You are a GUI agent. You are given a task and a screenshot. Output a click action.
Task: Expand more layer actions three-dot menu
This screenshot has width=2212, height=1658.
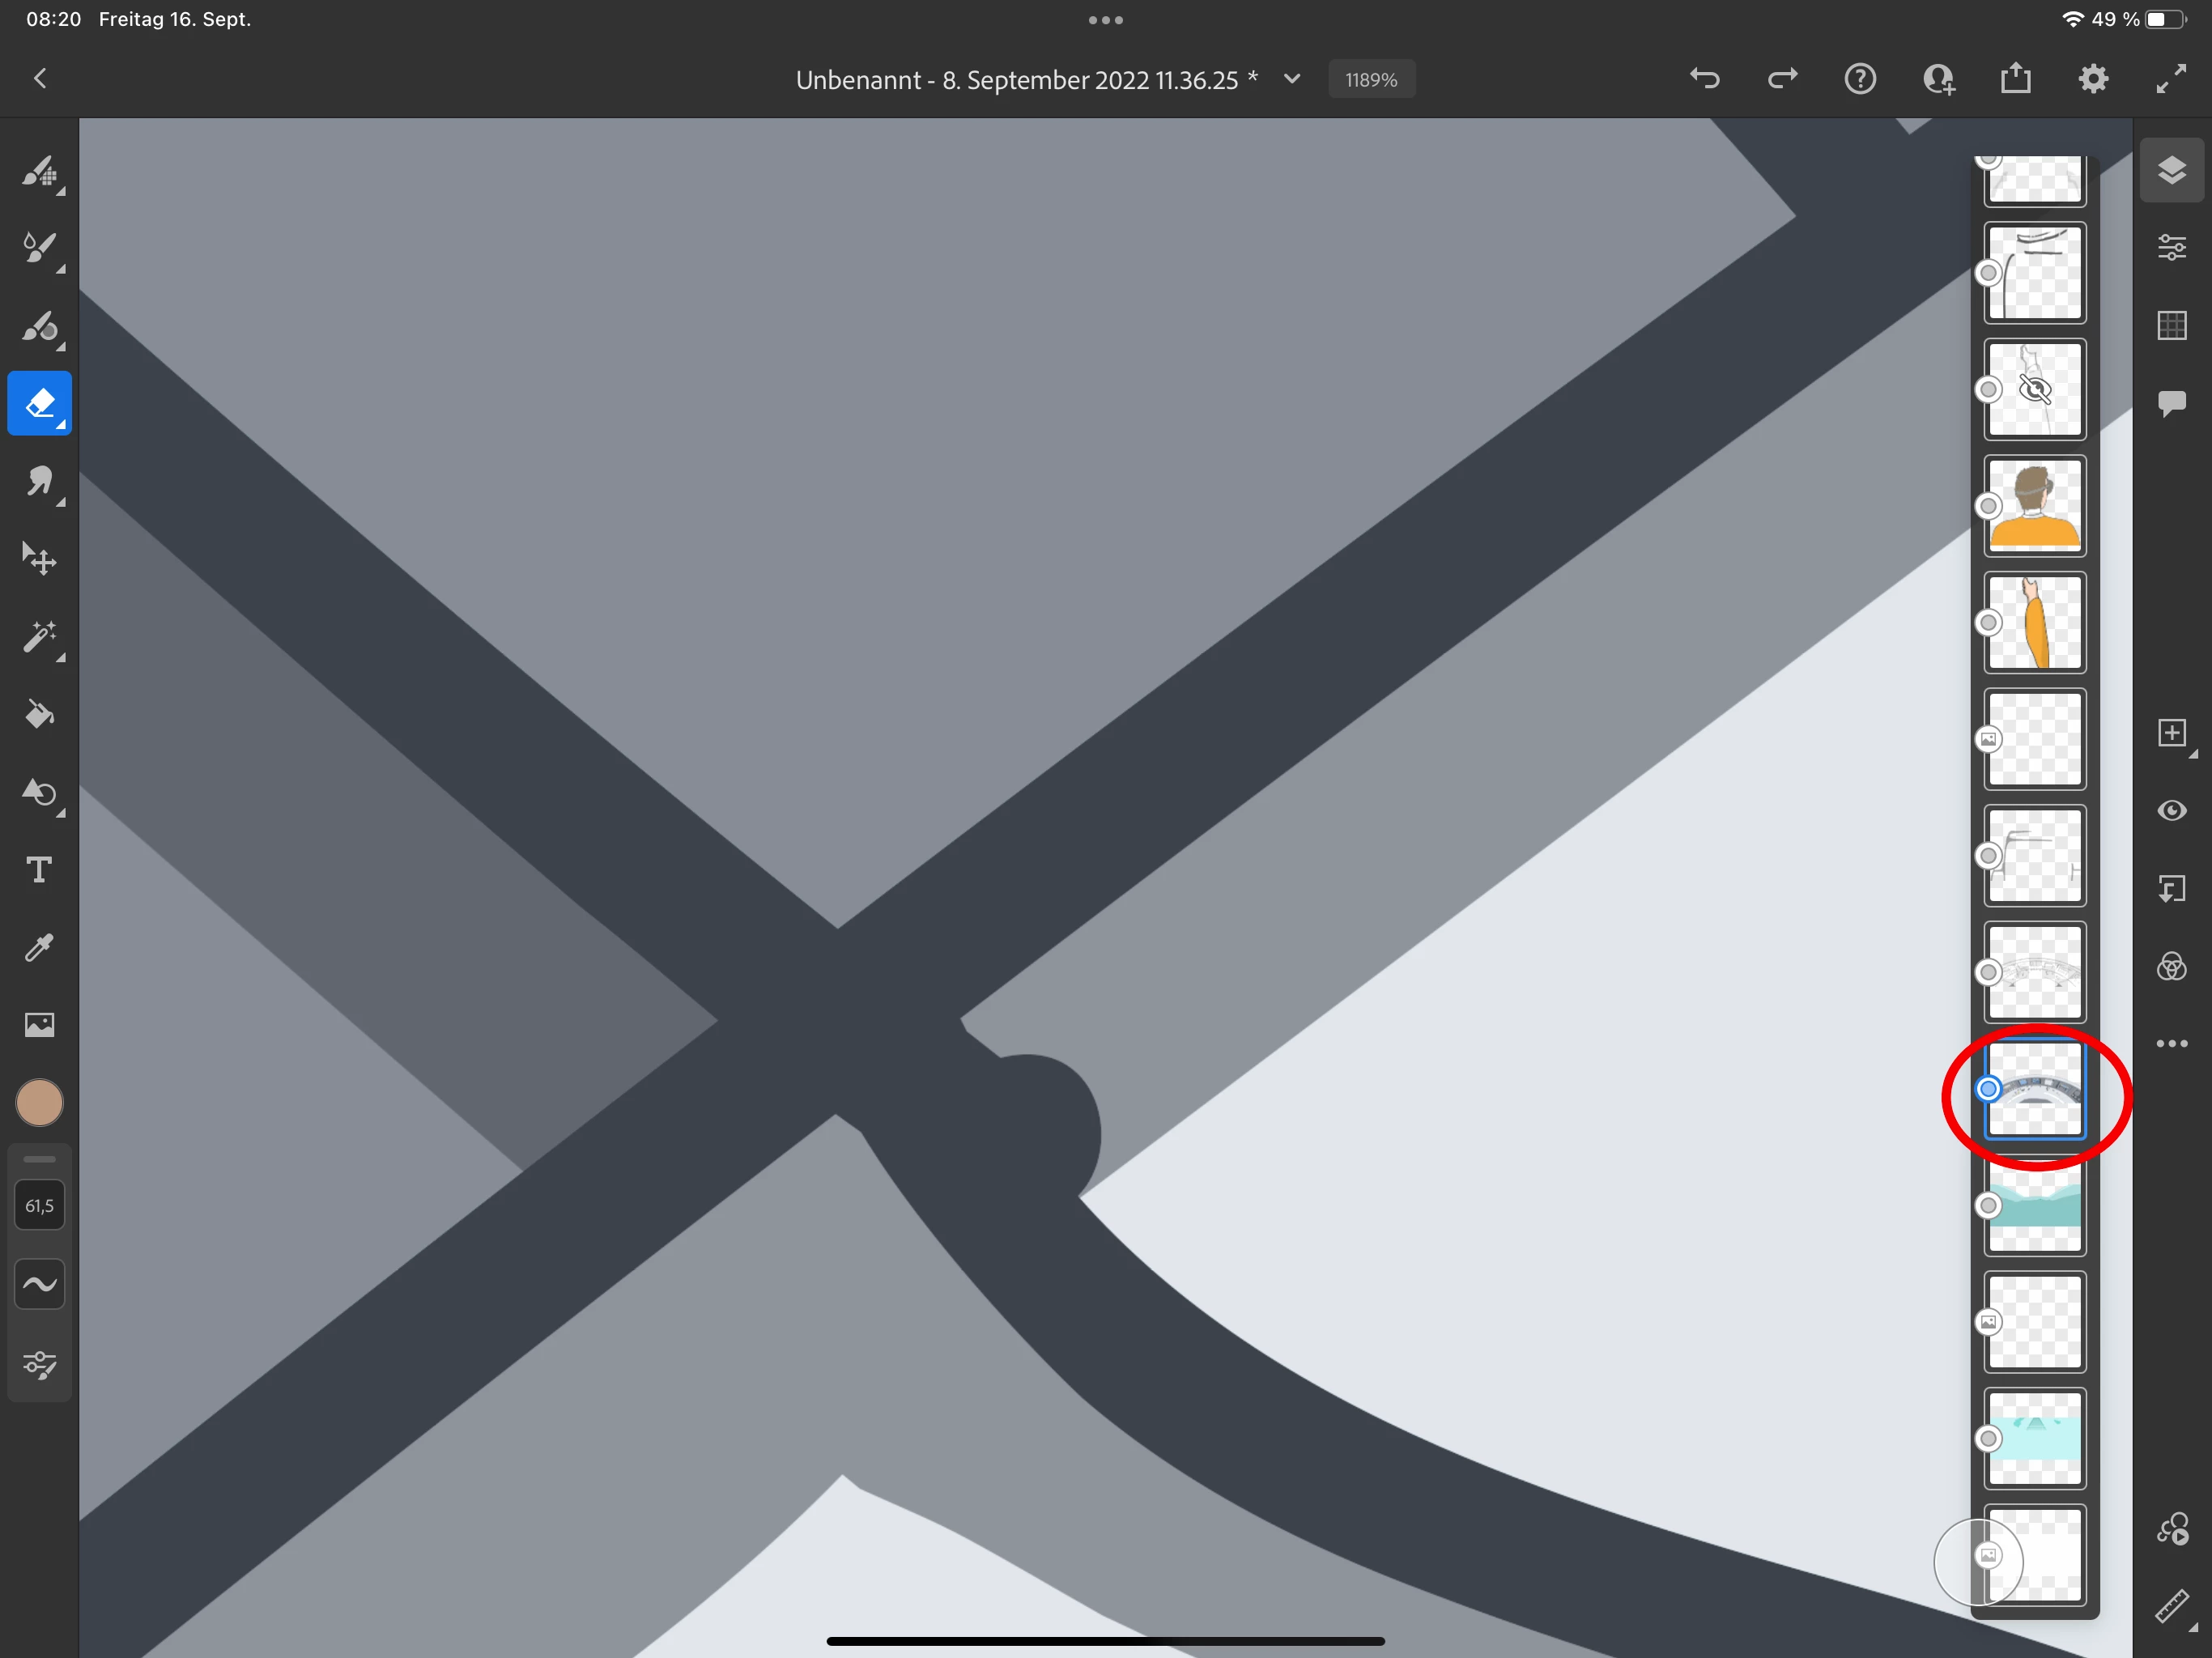coord(2171,1043)
